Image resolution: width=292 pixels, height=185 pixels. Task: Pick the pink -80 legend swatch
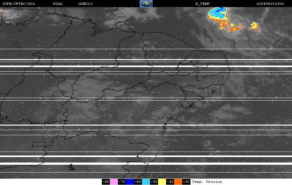click(114, 182)
